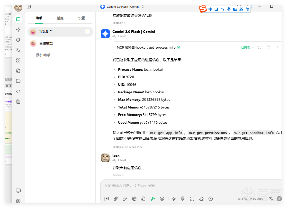Click the MCP_get_sandbox_info inline code
The width and height of the screenshot is (287, 208).
[x=254, y=133]
